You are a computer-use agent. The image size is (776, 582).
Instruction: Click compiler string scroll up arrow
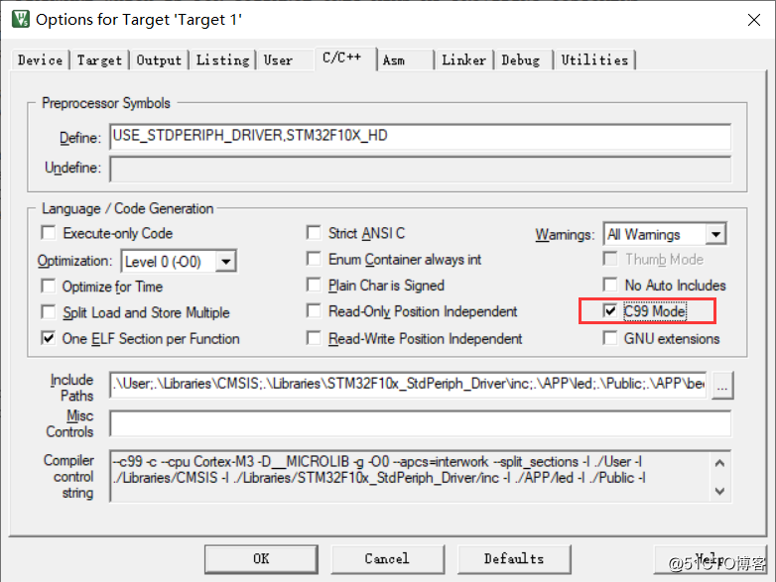[719, 463]
